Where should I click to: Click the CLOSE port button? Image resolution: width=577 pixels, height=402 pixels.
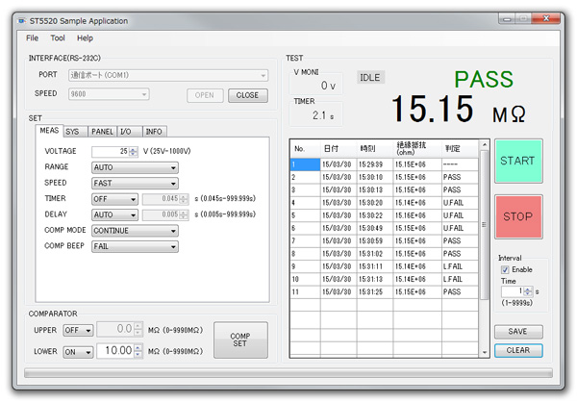click(248, 95)
